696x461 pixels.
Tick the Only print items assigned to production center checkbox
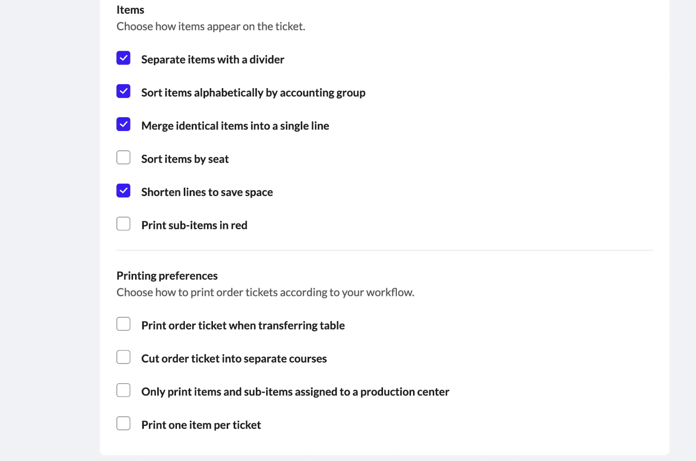[x=123, y=390]
